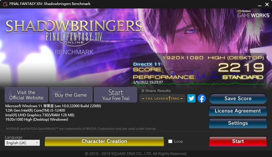Click the app icon in title bar
The height and width of the screenshot is (157, 272).
tap(5, 4)
